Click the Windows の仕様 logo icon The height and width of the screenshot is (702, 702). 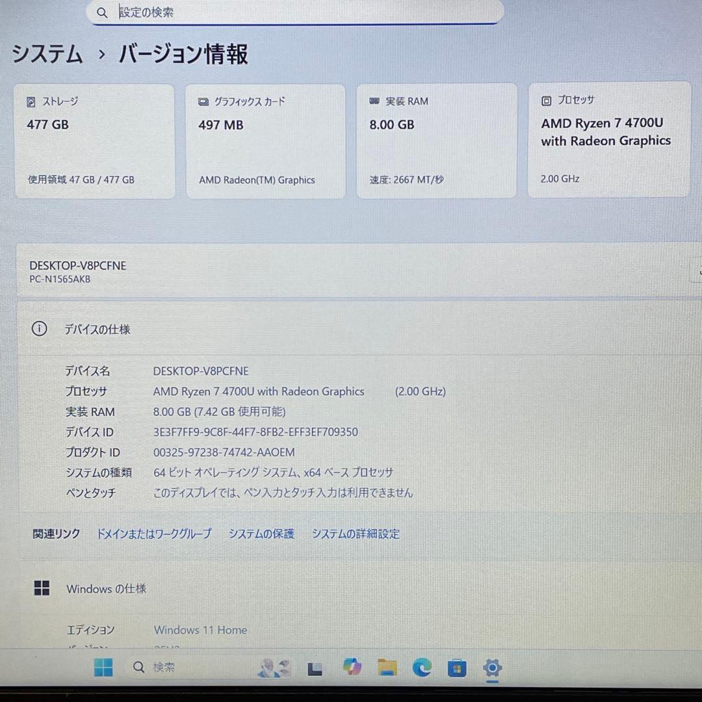coord(41,588)
